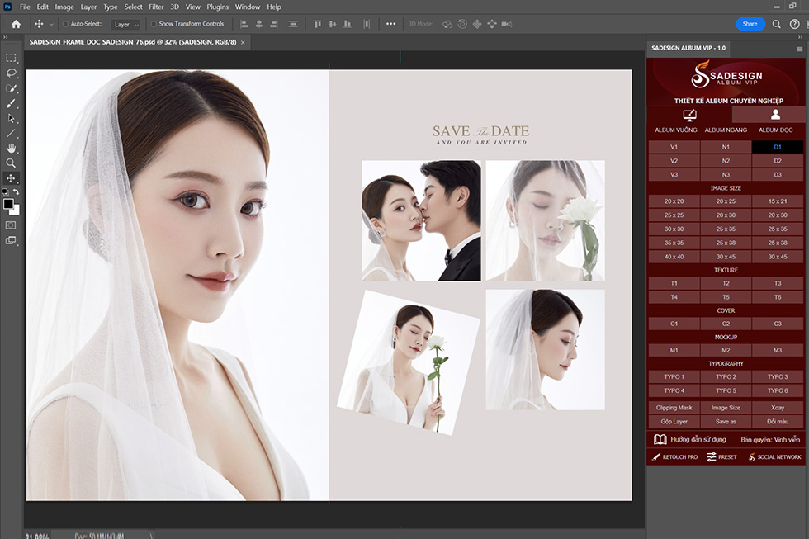Pick the Brush tool in toolbar
809x539 pixels.
point(11,103)
